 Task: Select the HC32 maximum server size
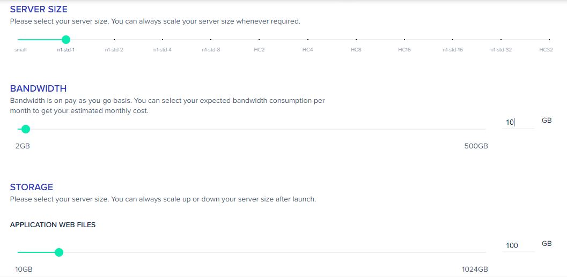coord(549,40)
